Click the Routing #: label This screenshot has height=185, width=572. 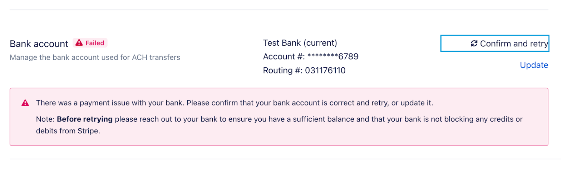pos(282,70)
